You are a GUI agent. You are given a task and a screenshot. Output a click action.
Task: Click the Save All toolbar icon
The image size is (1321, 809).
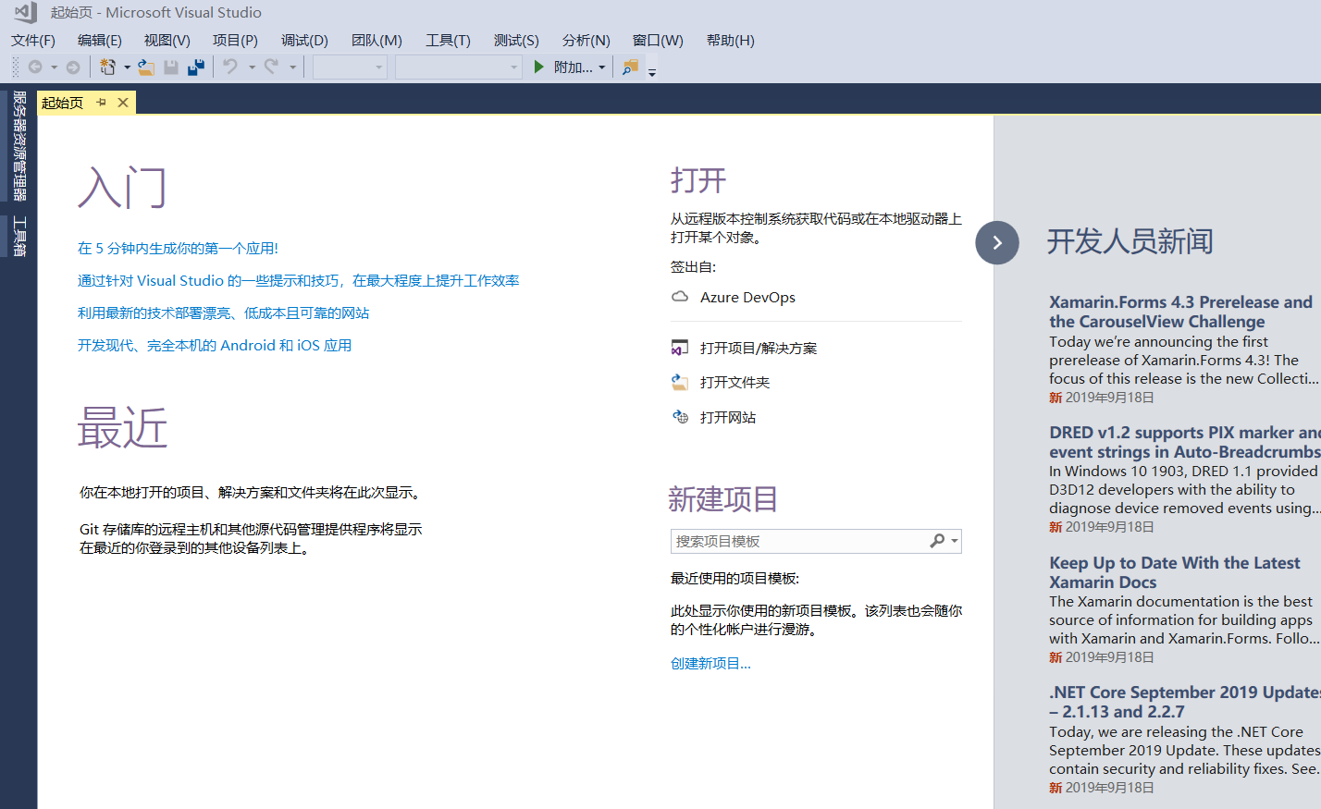tap(195, 67)
